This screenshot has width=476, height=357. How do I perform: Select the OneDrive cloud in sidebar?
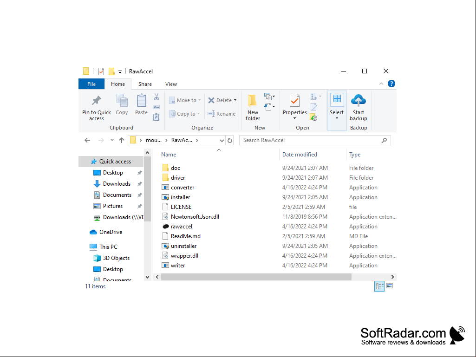(93, 232)
